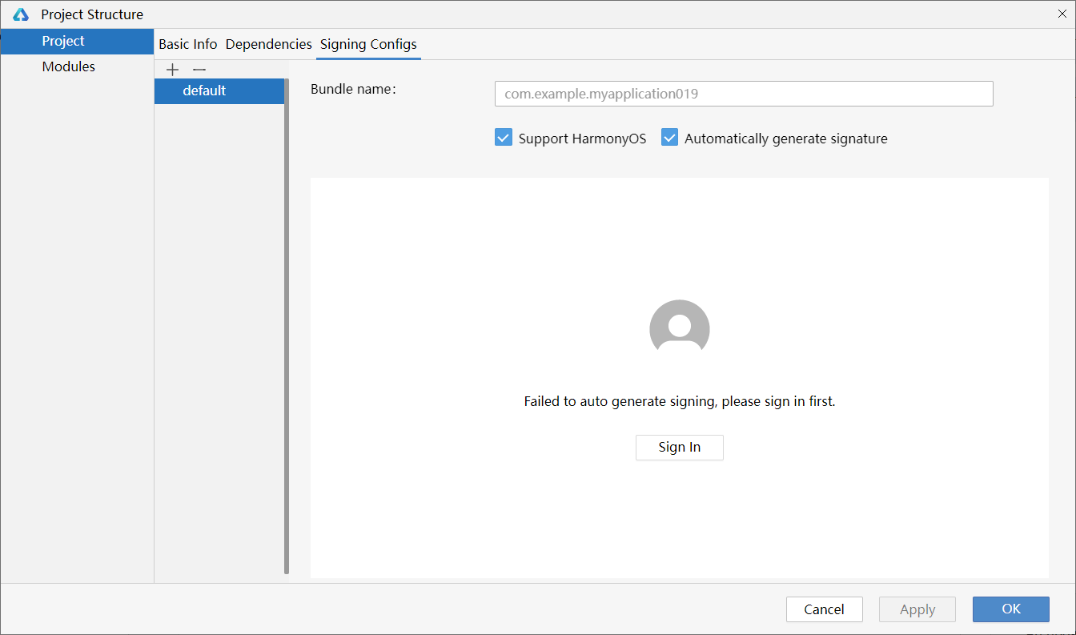Select Project in the left sidebar
The image size is (1076, 635).
[77, 41]
